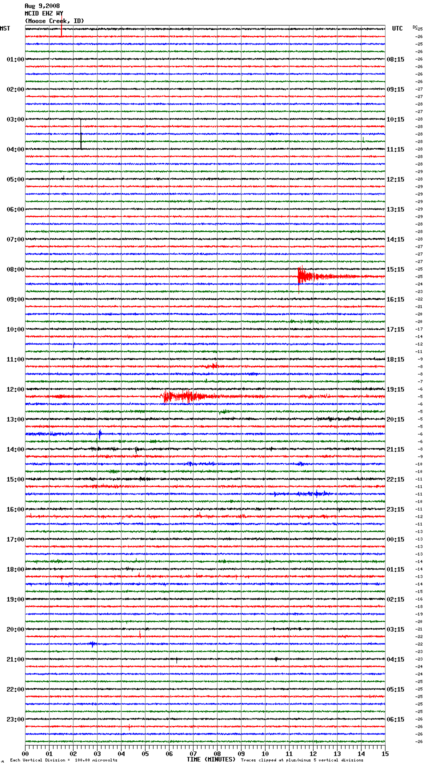Click the 11:15 UTC time label
Screen dimensions: 425x767
[395, 149]
